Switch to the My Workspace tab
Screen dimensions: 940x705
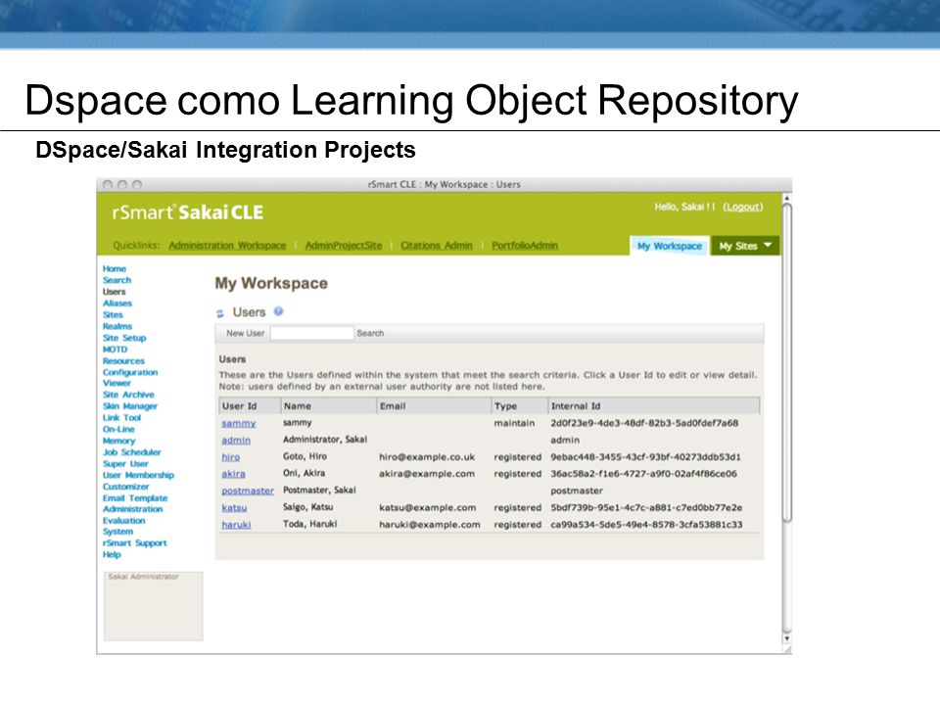(x=669, y=246)
